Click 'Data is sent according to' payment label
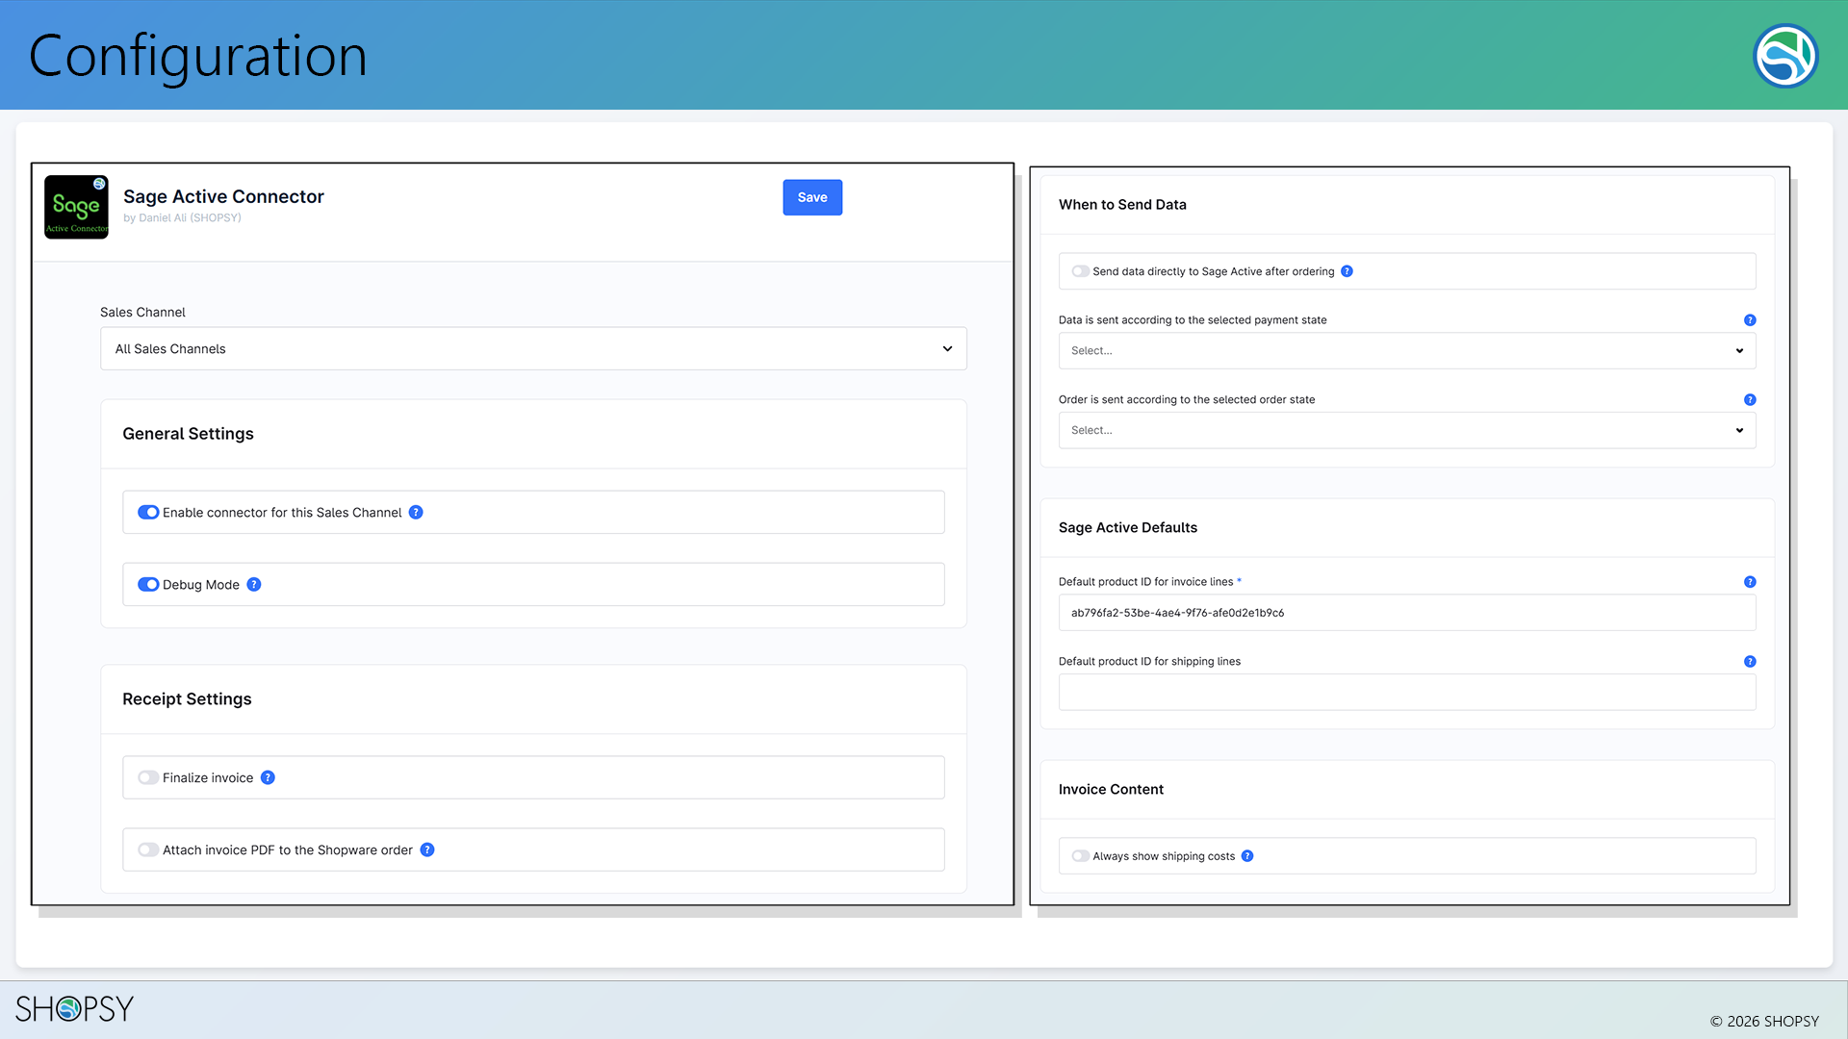Screen dimensions: 1848x1039 [1193, 320]
